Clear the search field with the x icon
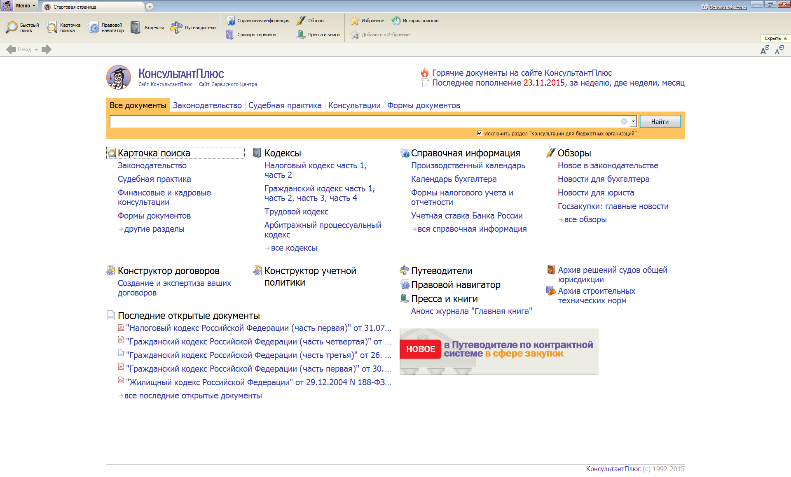The width and height of the screenshot is (791, 477). [x=624, y=121]
